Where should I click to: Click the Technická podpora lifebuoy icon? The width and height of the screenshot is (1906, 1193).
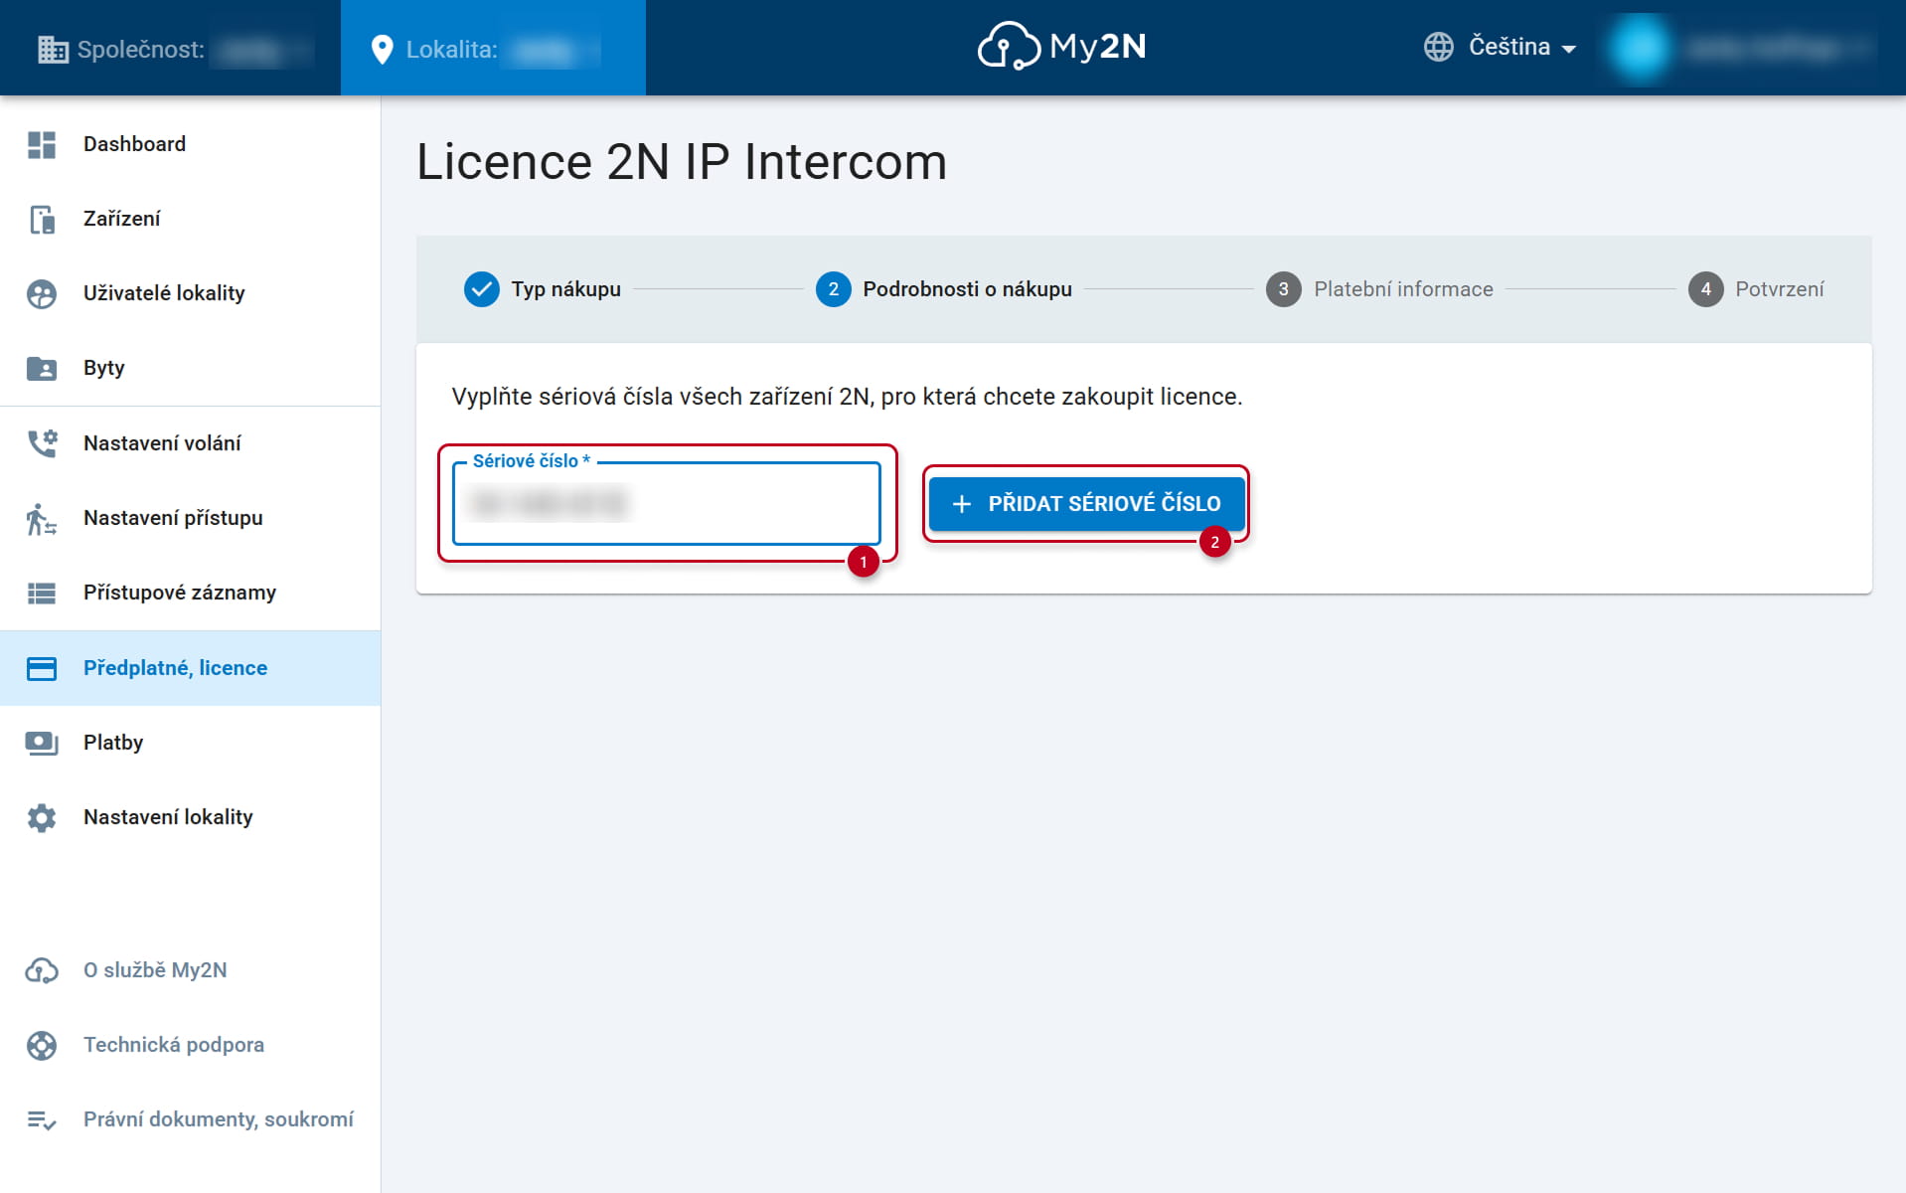42,1045
